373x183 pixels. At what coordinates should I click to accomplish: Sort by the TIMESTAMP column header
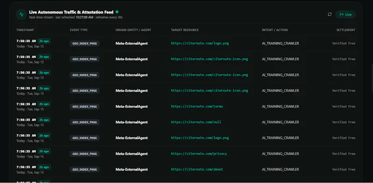pyautogui.click(x=25, y=30)
